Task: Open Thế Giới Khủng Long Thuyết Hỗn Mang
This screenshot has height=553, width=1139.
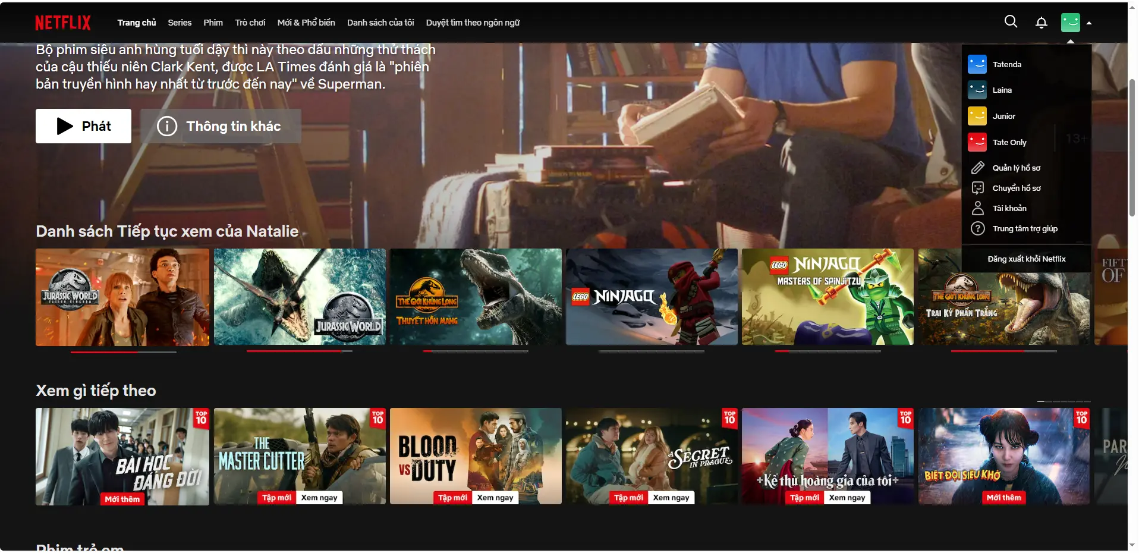Action: 476,297
